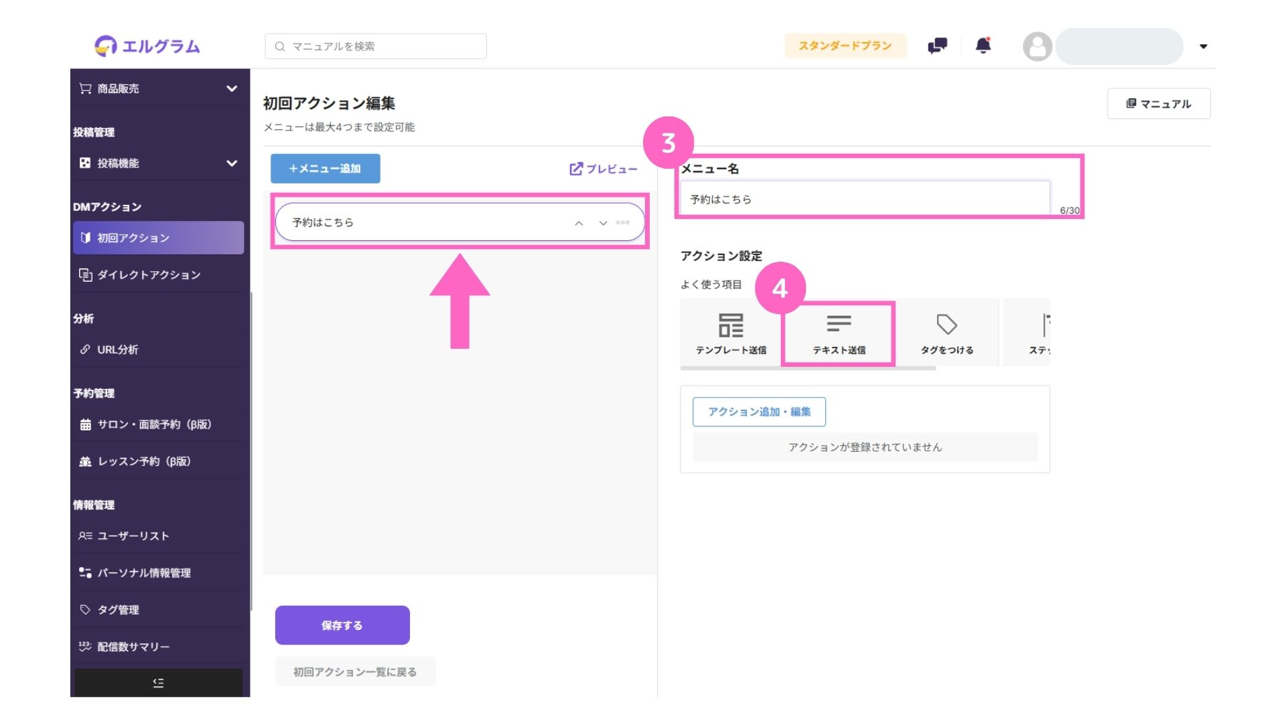Click the 初回アクション編集 heading
1286x723 pixels.
click(329, 103)
